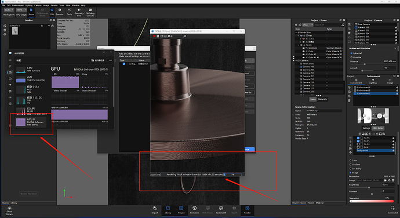Switch to the Lighting tab in Environment panel
This screenshot has width=400, height=218.
373,81
